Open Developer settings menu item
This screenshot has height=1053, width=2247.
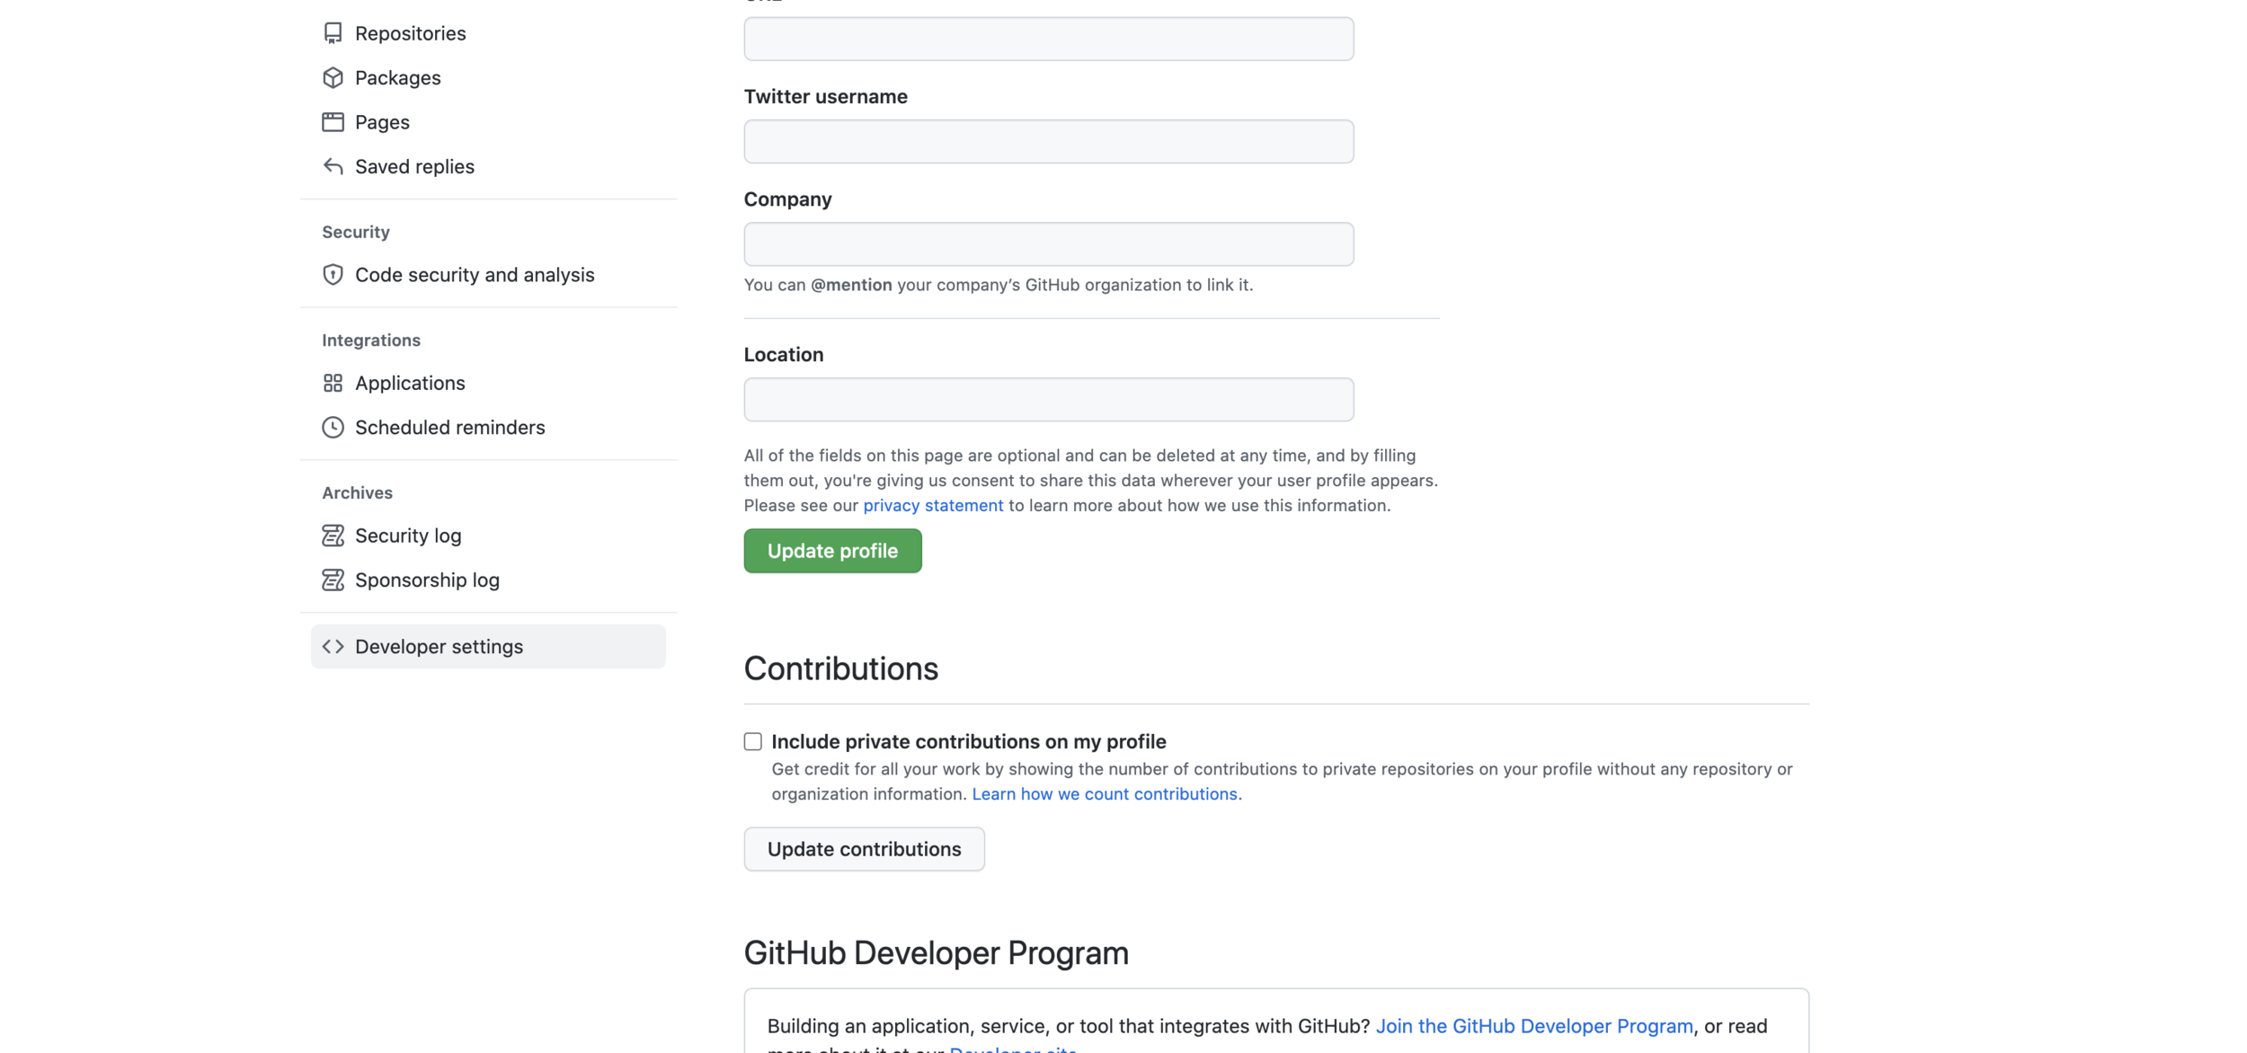tap(439, 647)
